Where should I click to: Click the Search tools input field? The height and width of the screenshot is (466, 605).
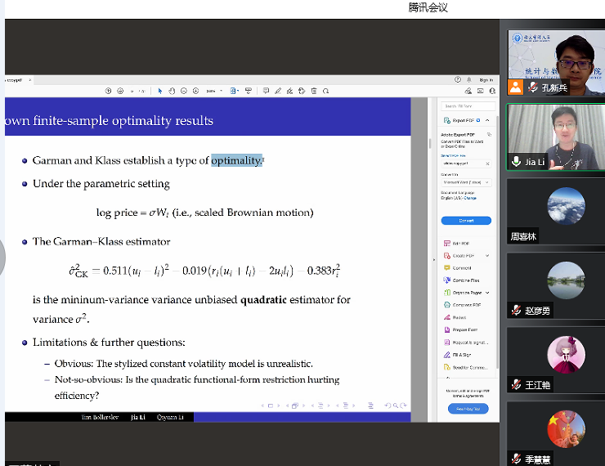(x=468, y=106)
